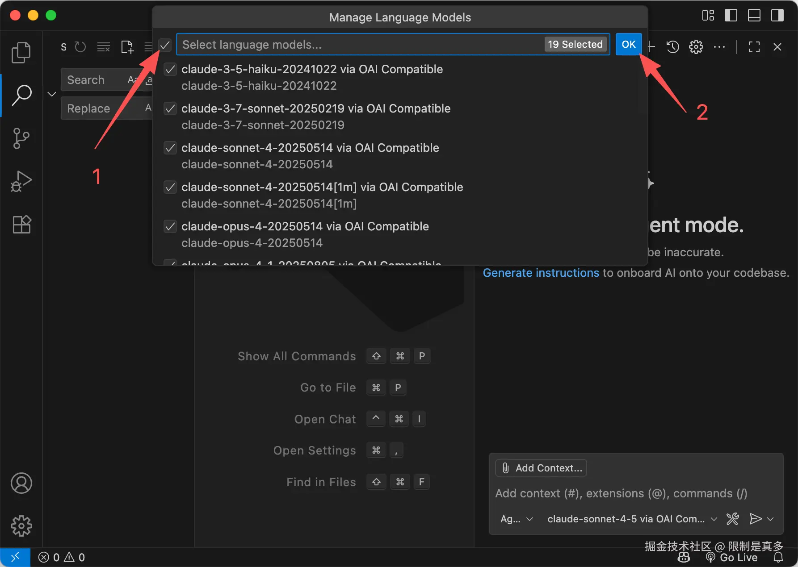
Task: Toggle the bottom panel
Action: click(754, 16)
